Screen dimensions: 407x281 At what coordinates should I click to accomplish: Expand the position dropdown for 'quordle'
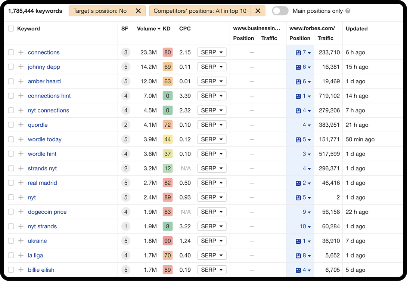pos(310,125)
